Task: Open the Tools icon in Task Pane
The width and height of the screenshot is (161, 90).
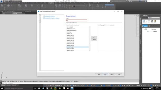Action: coord(152,22)
